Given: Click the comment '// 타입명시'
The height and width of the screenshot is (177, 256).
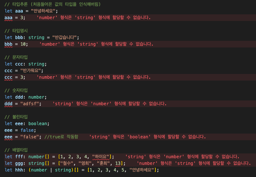Looking at the screenshot, I should tap(16, 31).
